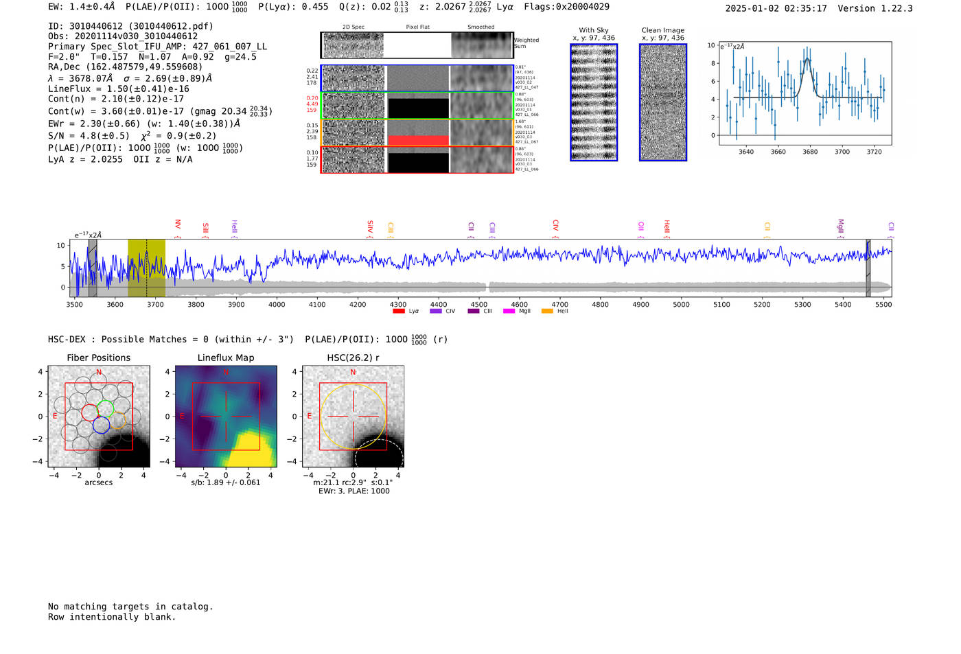Open the Clean Image thumbnail
961x654 pixels.
coord(662,102)
